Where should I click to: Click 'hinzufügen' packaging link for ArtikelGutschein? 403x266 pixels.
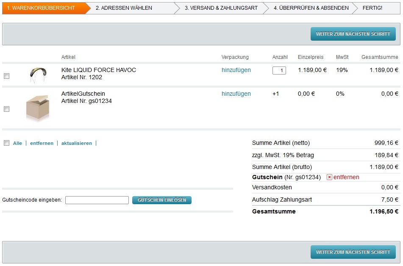236,94
